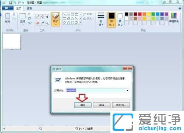Click the 84 × 73像素 status text

click(x=85, y=129)
